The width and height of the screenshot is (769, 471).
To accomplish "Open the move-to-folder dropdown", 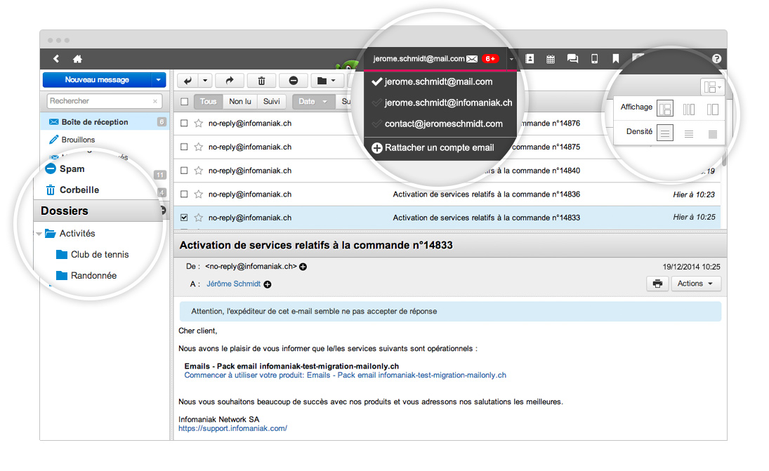I will (x=326, y=81).
